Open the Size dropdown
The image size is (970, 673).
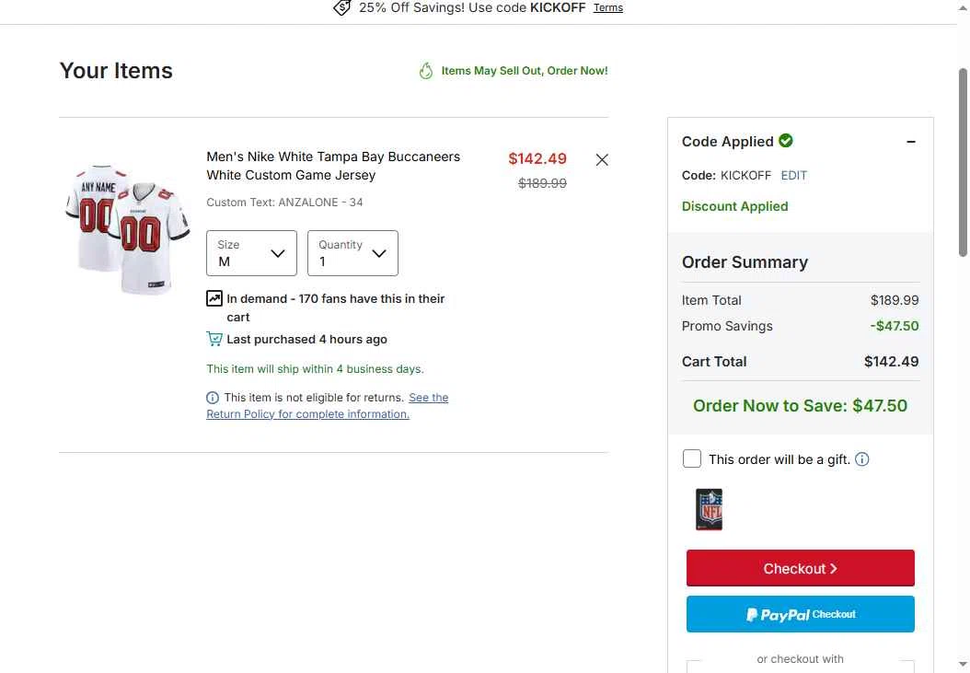[252, 253]
